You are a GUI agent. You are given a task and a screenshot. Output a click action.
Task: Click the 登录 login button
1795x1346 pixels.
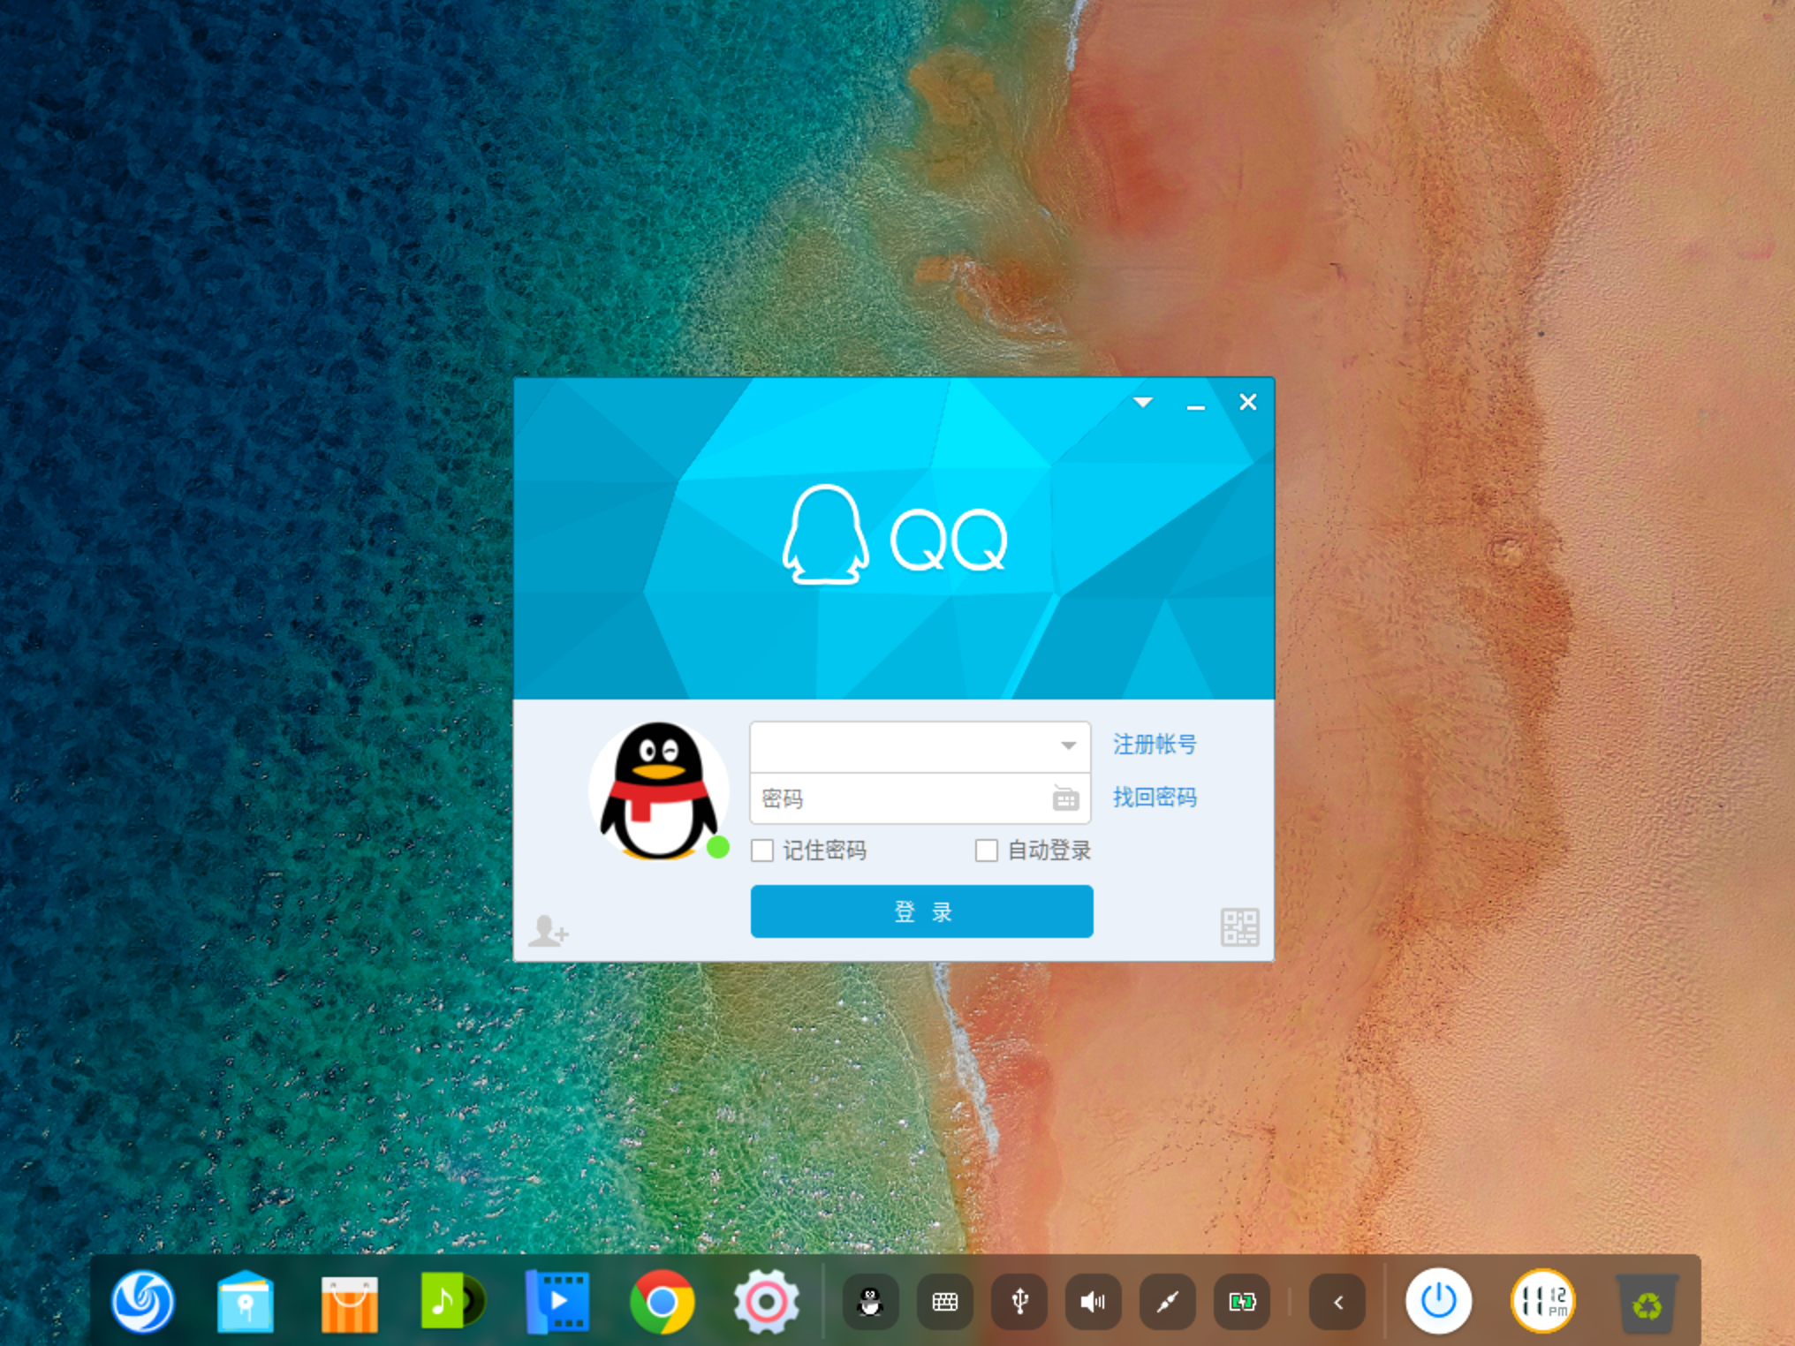[921, 911]
